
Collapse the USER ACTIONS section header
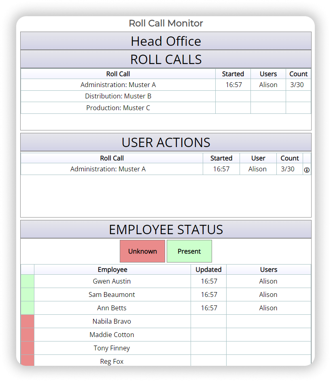(166, 142)
